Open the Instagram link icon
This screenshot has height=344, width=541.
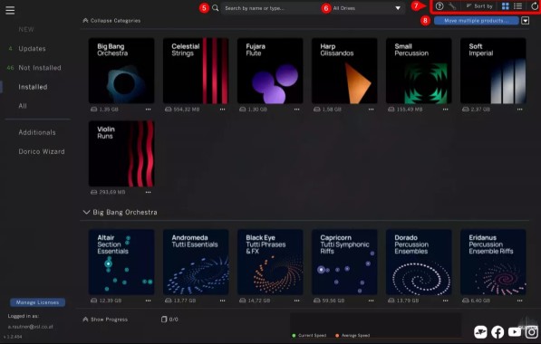(531, 332)
